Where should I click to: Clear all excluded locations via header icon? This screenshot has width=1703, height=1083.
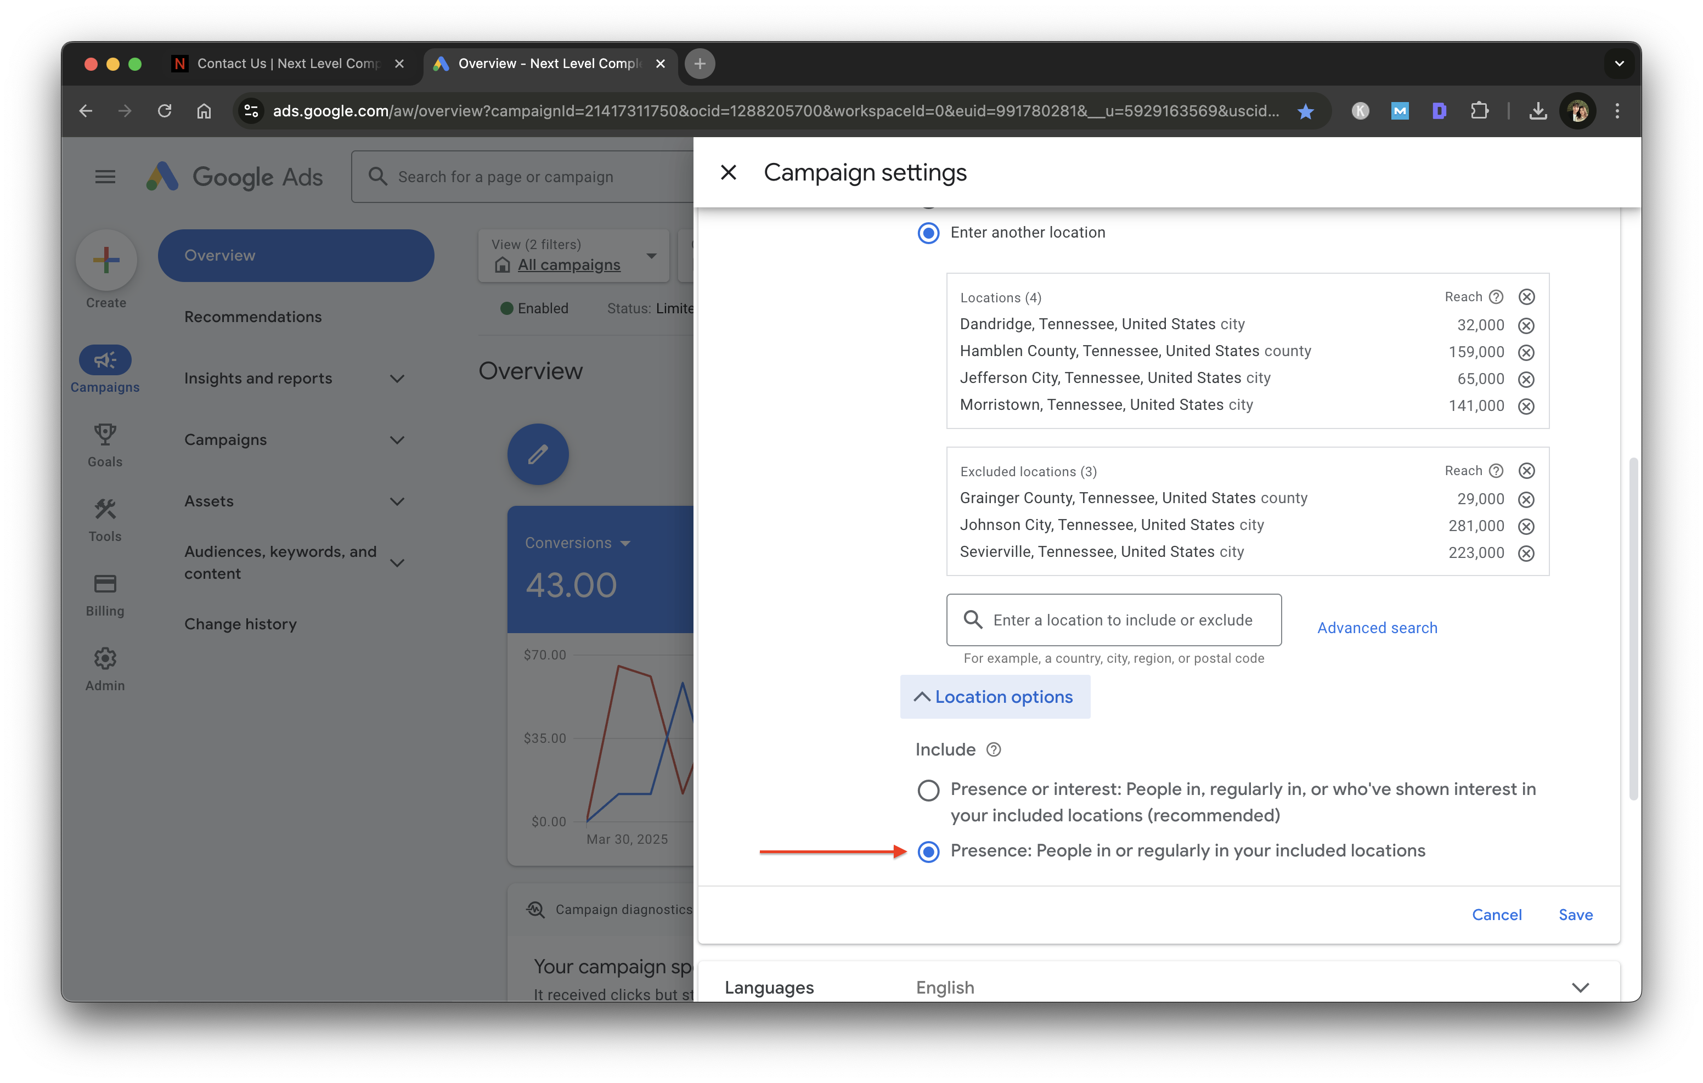tap(1526, 470)
